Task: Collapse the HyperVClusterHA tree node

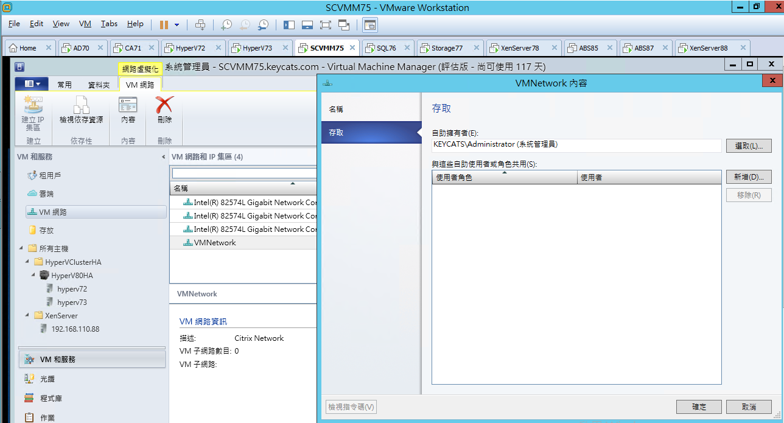Action: 27,262
